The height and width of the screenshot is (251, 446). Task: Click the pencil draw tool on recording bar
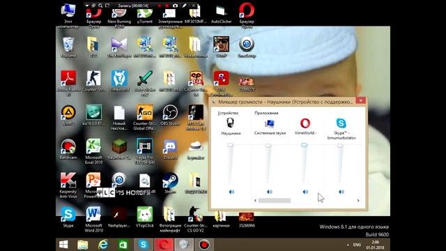[184, 6]
